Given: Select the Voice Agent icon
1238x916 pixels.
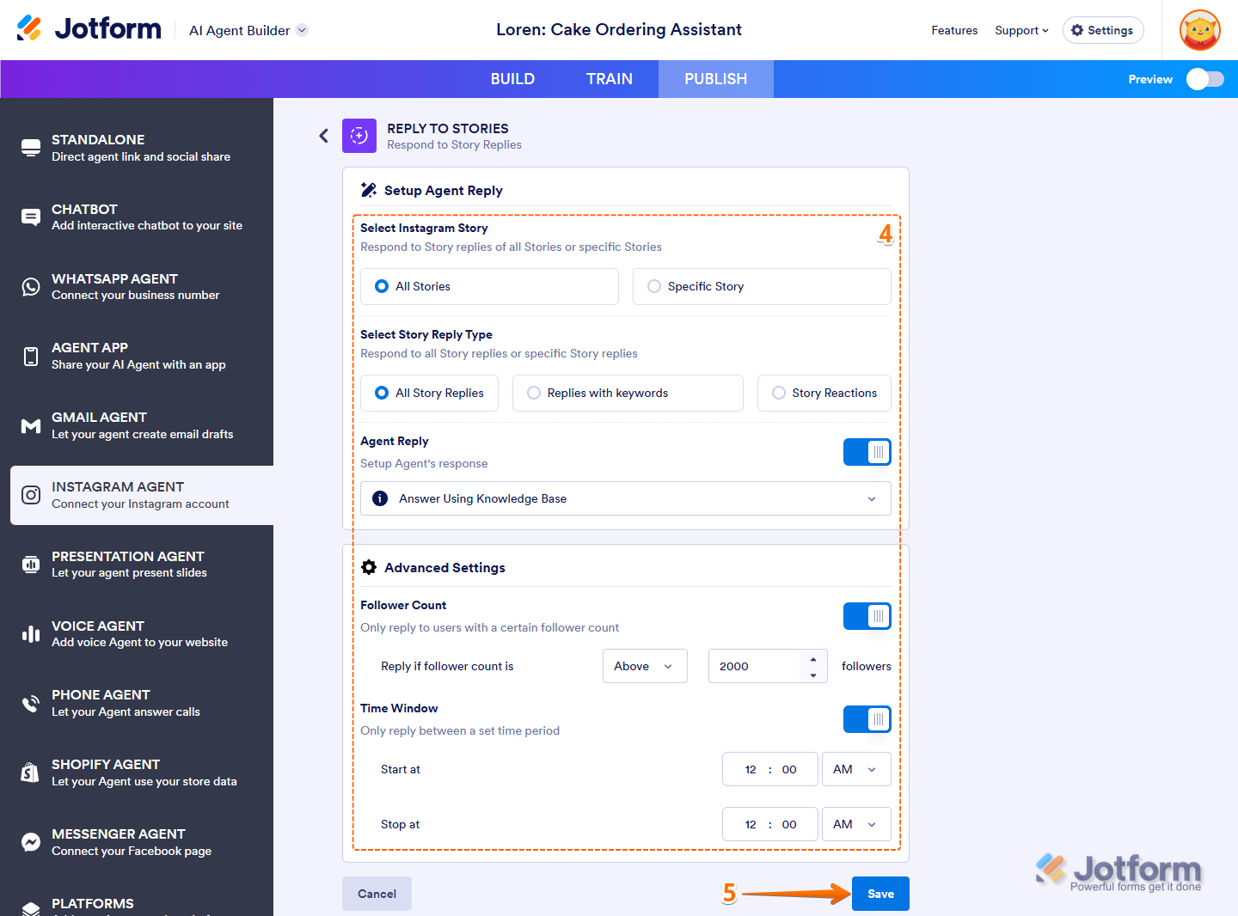Looking at the screenshot, I should point(31,634).
